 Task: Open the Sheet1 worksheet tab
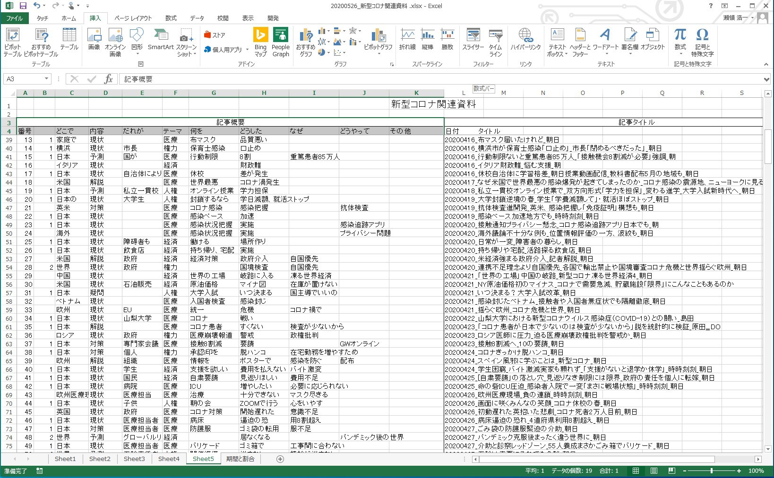pos(65,459)
